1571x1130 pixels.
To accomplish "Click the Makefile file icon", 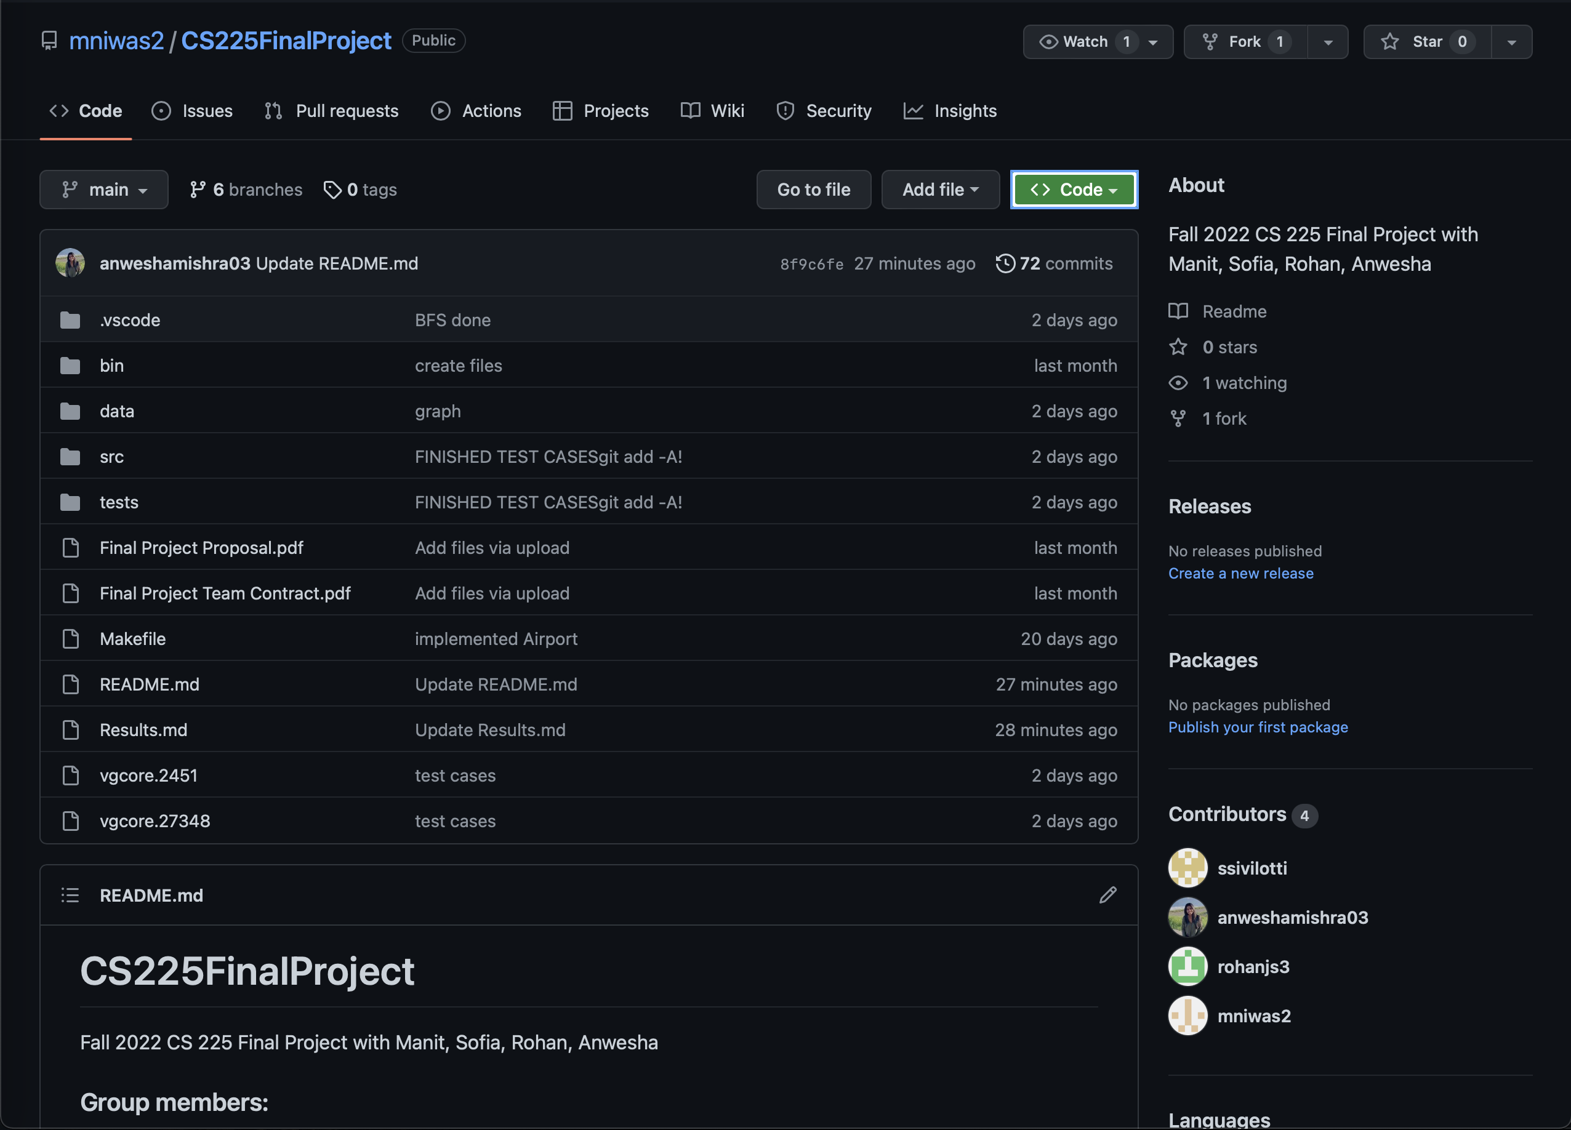I will pos(70,638).
